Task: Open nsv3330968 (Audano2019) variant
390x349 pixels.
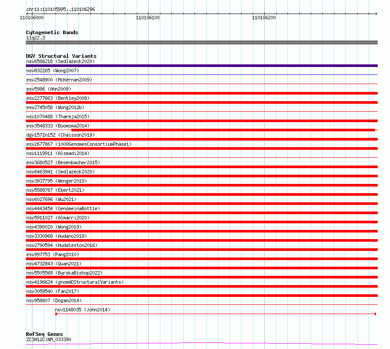Action: click(x=57, y=236)
